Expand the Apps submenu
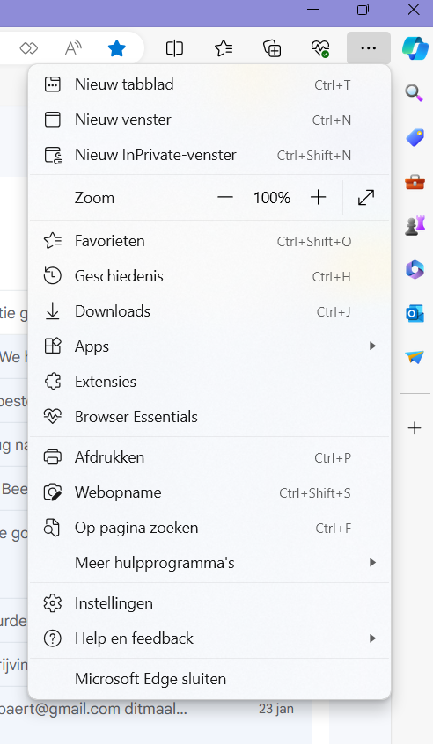The height and width of the screenshot is (744, 433). click(209, 346)
